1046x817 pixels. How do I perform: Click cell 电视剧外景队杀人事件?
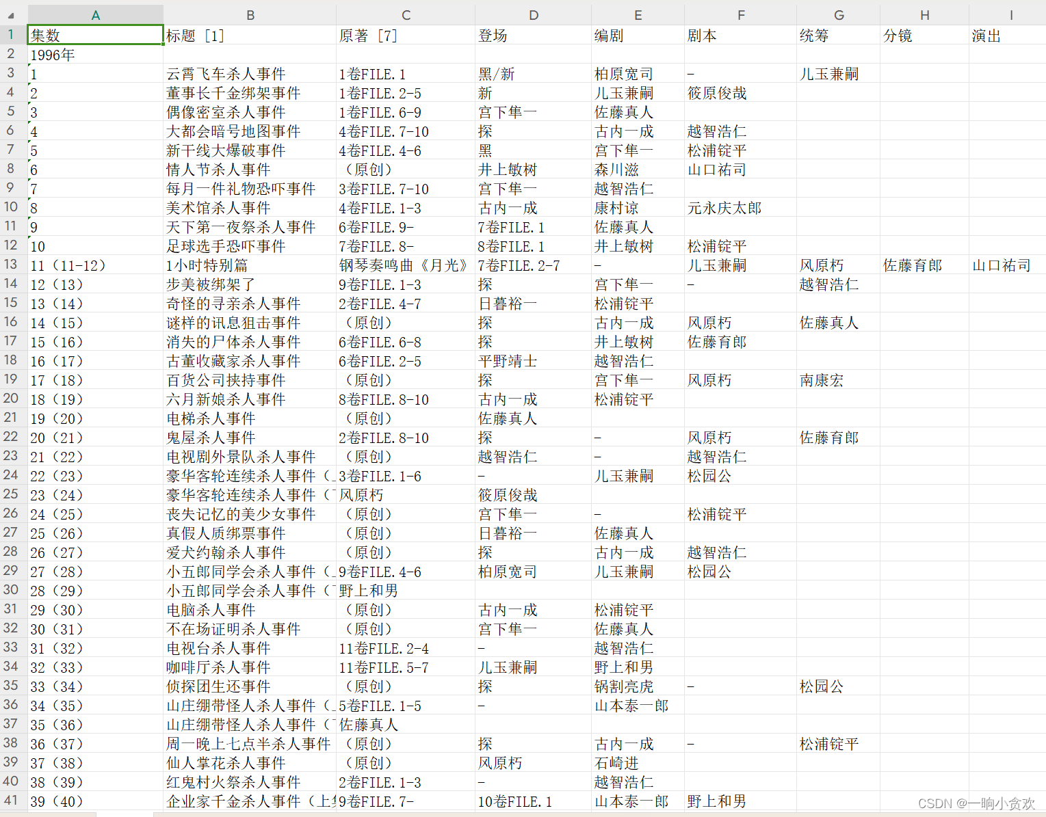tap(250, 457)
